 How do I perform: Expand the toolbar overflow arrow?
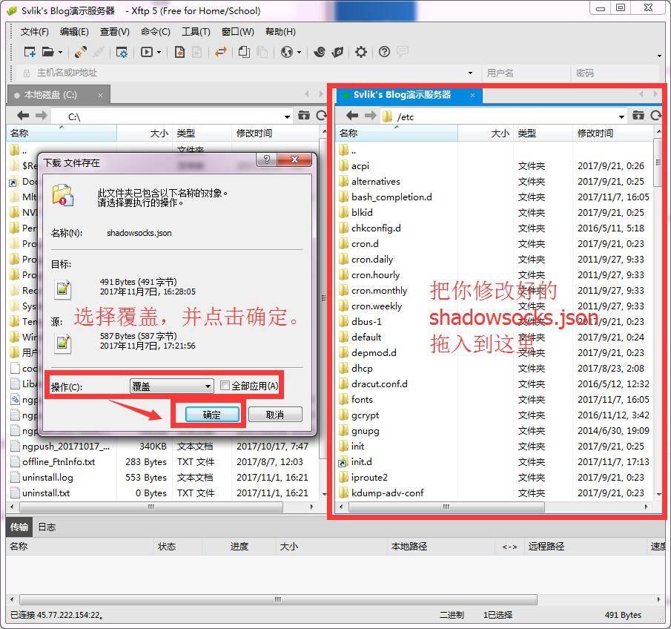[x=659, y=56]
